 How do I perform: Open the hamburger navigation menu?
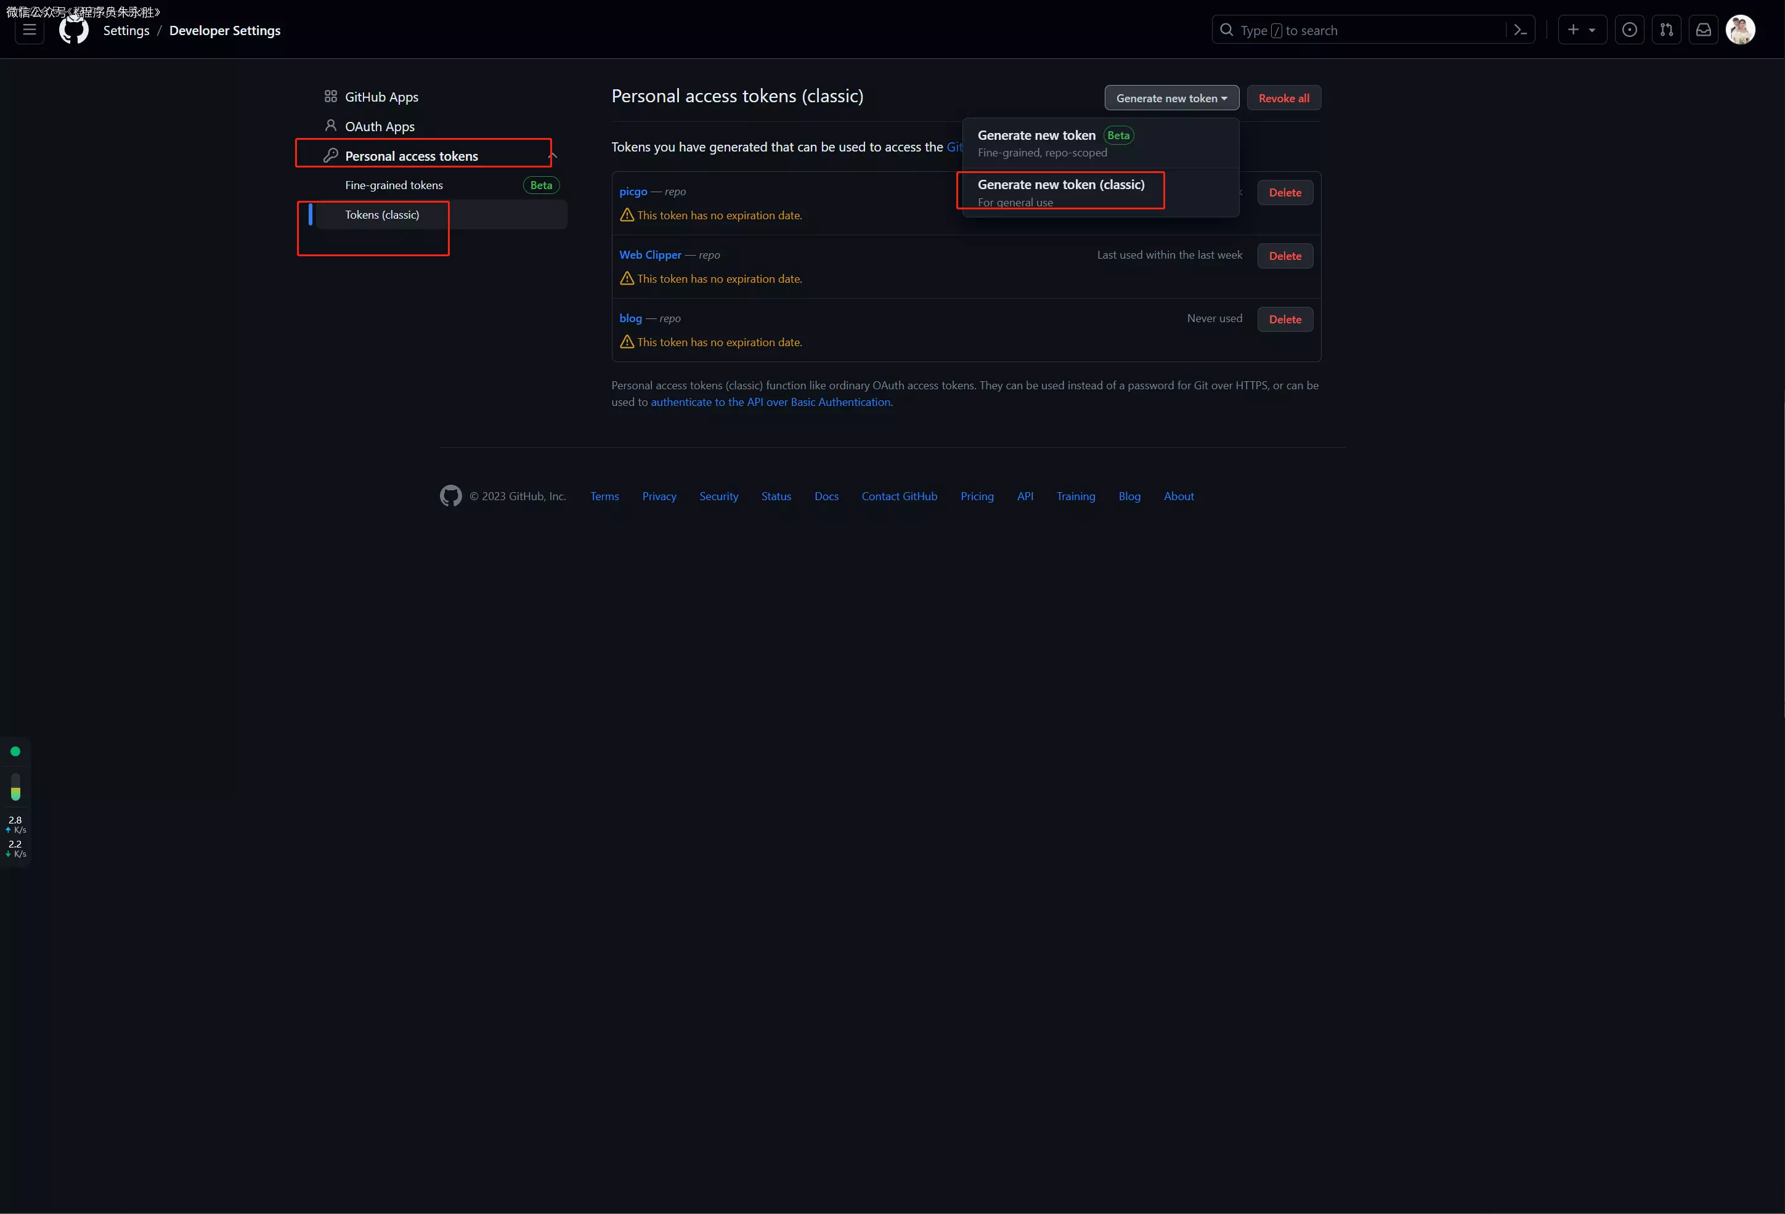point(29,30)
